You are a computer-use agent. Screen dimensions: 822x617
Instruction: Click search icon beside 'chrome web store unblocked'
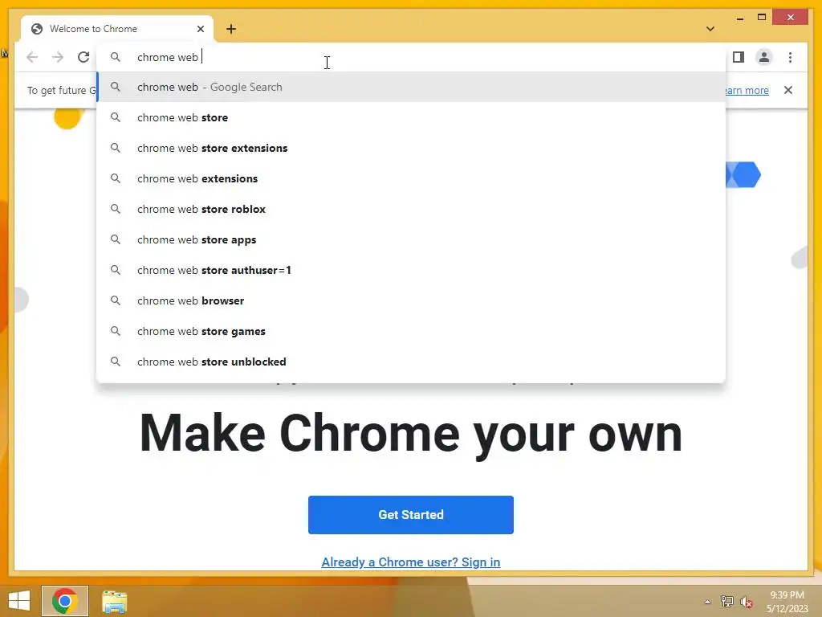pos(116,362)
